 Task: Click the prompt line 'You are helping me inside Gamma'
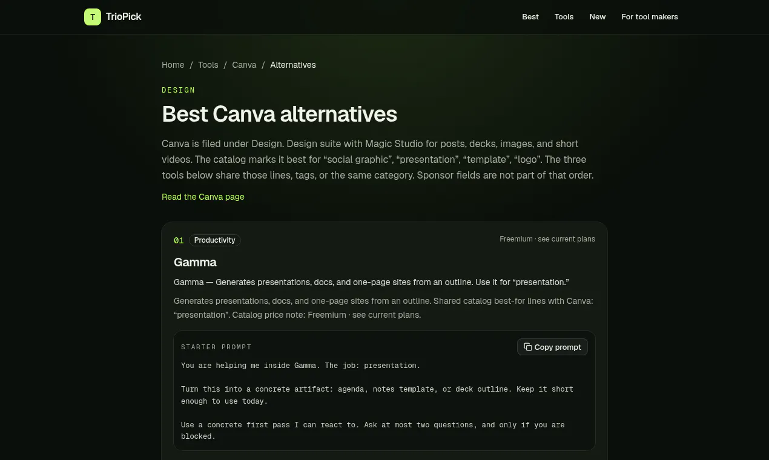coord(300,366)
